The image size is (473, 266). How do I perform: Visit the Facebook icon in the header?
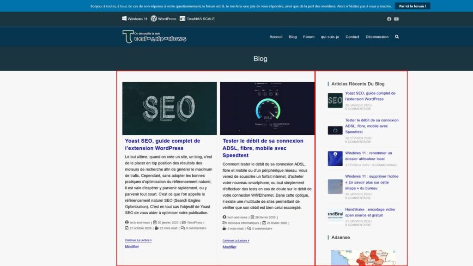[x=389, y=18]
